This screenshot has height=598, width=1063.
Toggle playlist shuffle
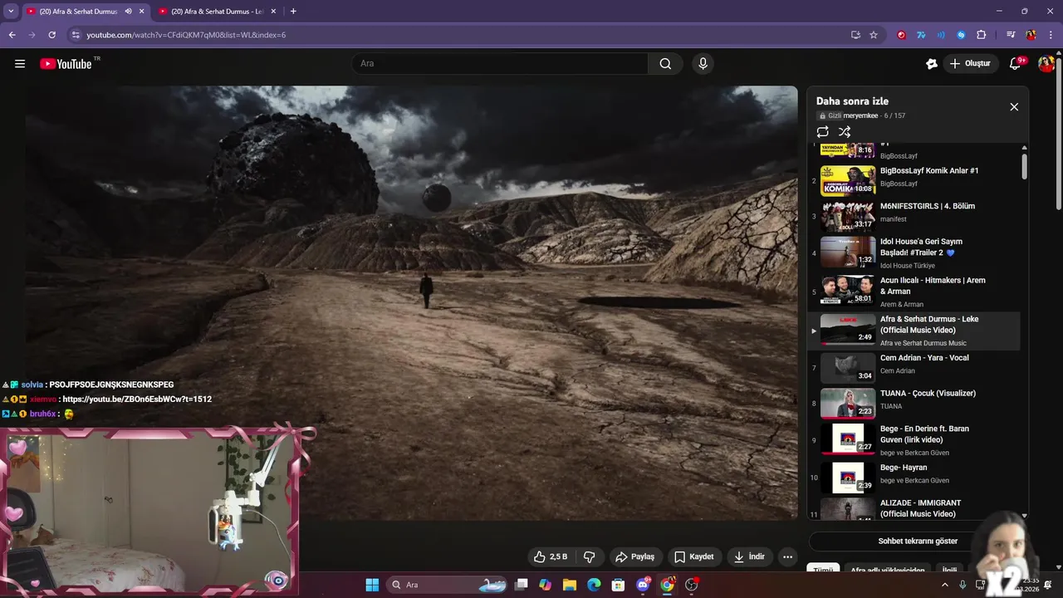[x=845, y=131]
